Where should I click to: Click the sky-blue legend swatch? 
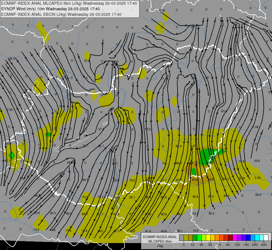coord(253,238)
